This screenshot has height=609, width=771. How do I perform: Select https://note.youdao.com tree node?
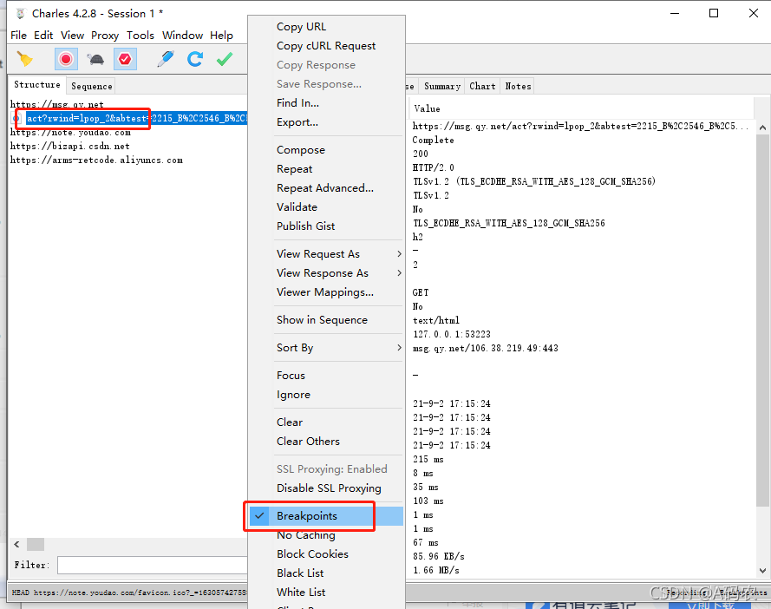point(70,133)
